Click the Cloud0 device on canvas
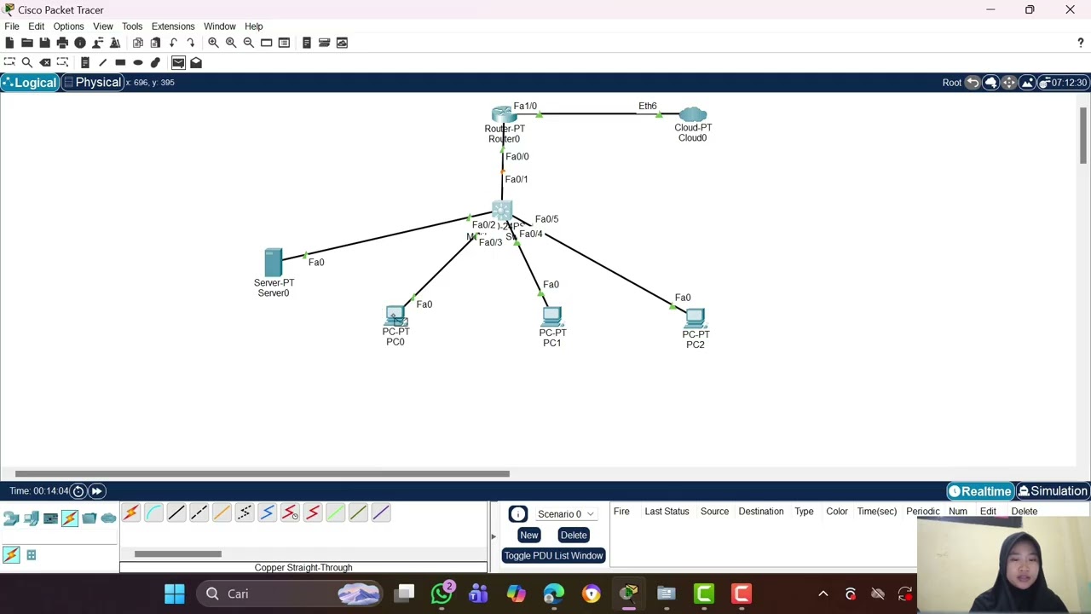This screenshot has height=614, width=1091. tap(693, 114)
